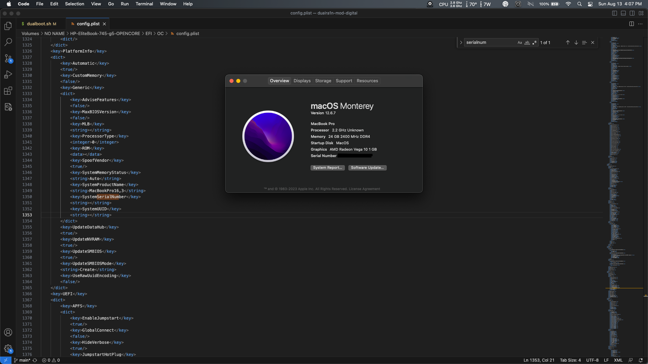The image size is (648, 364).
Task: Open the Terminal menu
Action: [x=144, y=4]
